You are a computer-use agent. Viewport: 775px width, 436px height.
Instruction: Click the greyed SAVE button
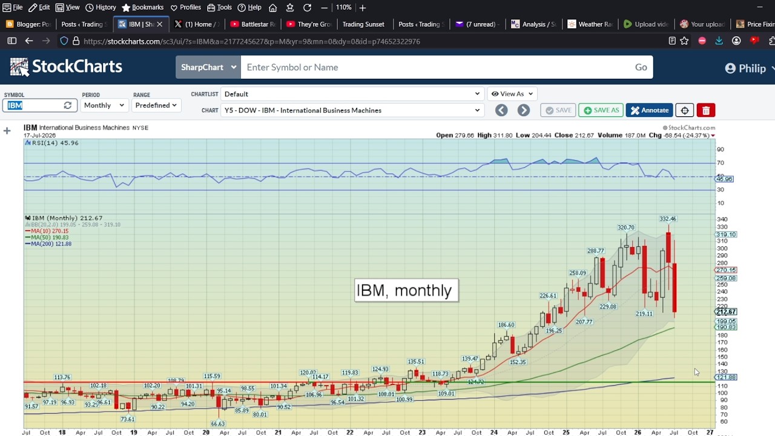coord(558,110)
